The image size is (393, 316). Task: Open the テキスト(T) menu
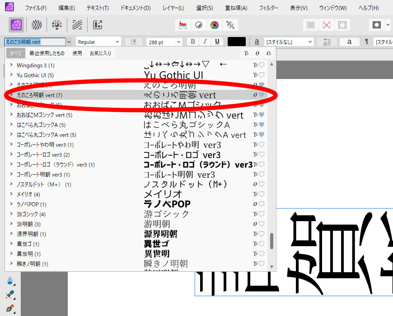click(98, 8)
